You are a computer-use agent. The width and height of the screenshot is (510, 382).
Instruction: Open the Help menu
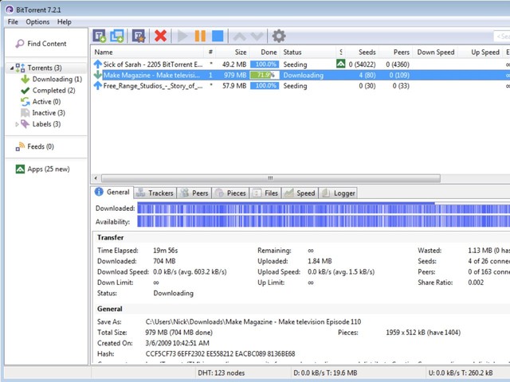[64, 21]
